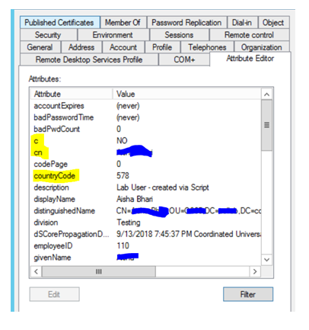Click the Filter button
This screenshot has width=309, height=330.
[248, 294]
